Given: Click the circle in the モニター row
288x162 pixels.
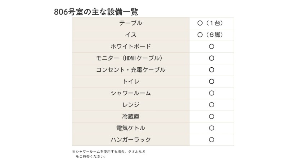Looking at the screenshot, I should pos(212,58).
